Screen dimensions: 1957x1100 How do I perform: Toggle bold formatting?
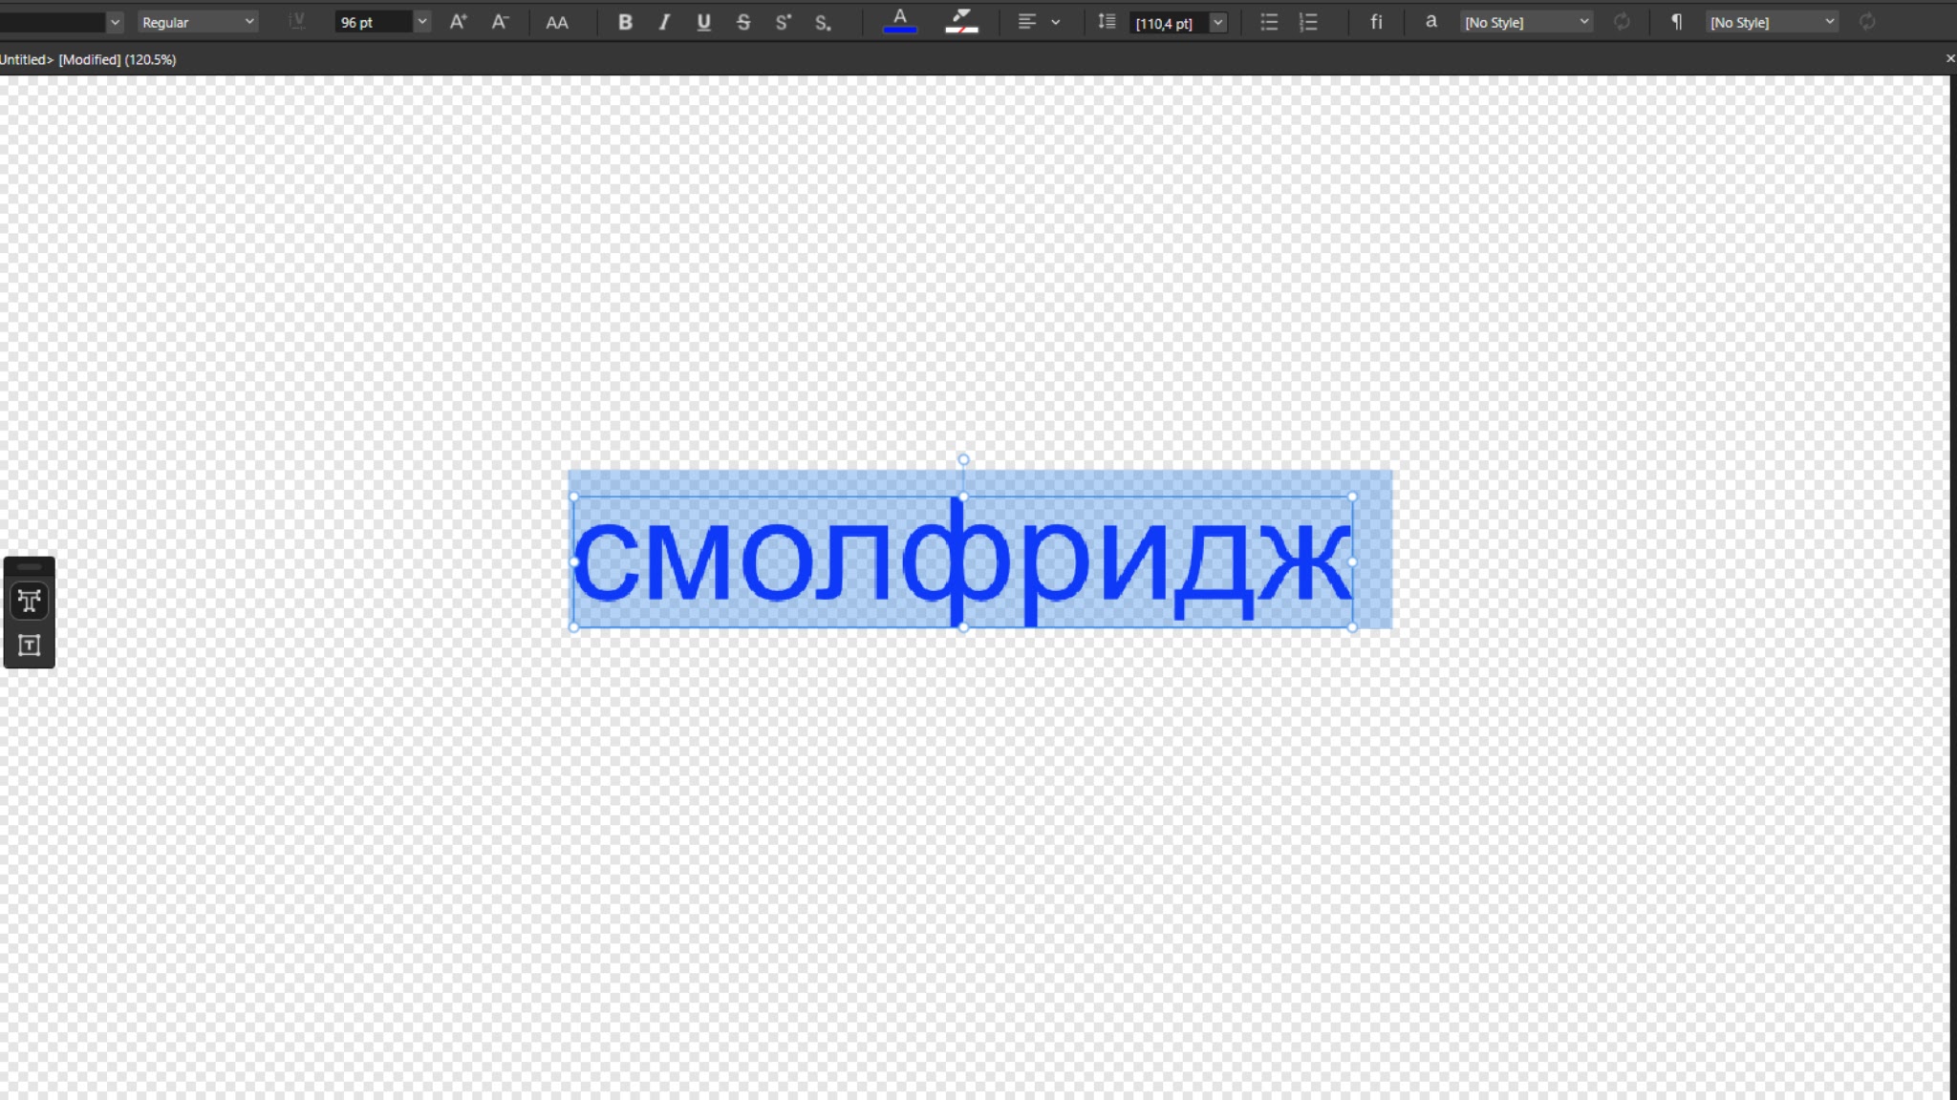coord(625,22)
